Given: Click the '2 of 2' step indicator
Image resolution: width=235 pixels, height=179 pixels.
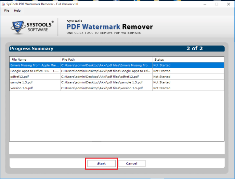Looking at the screenshot, I should [195, 48].
